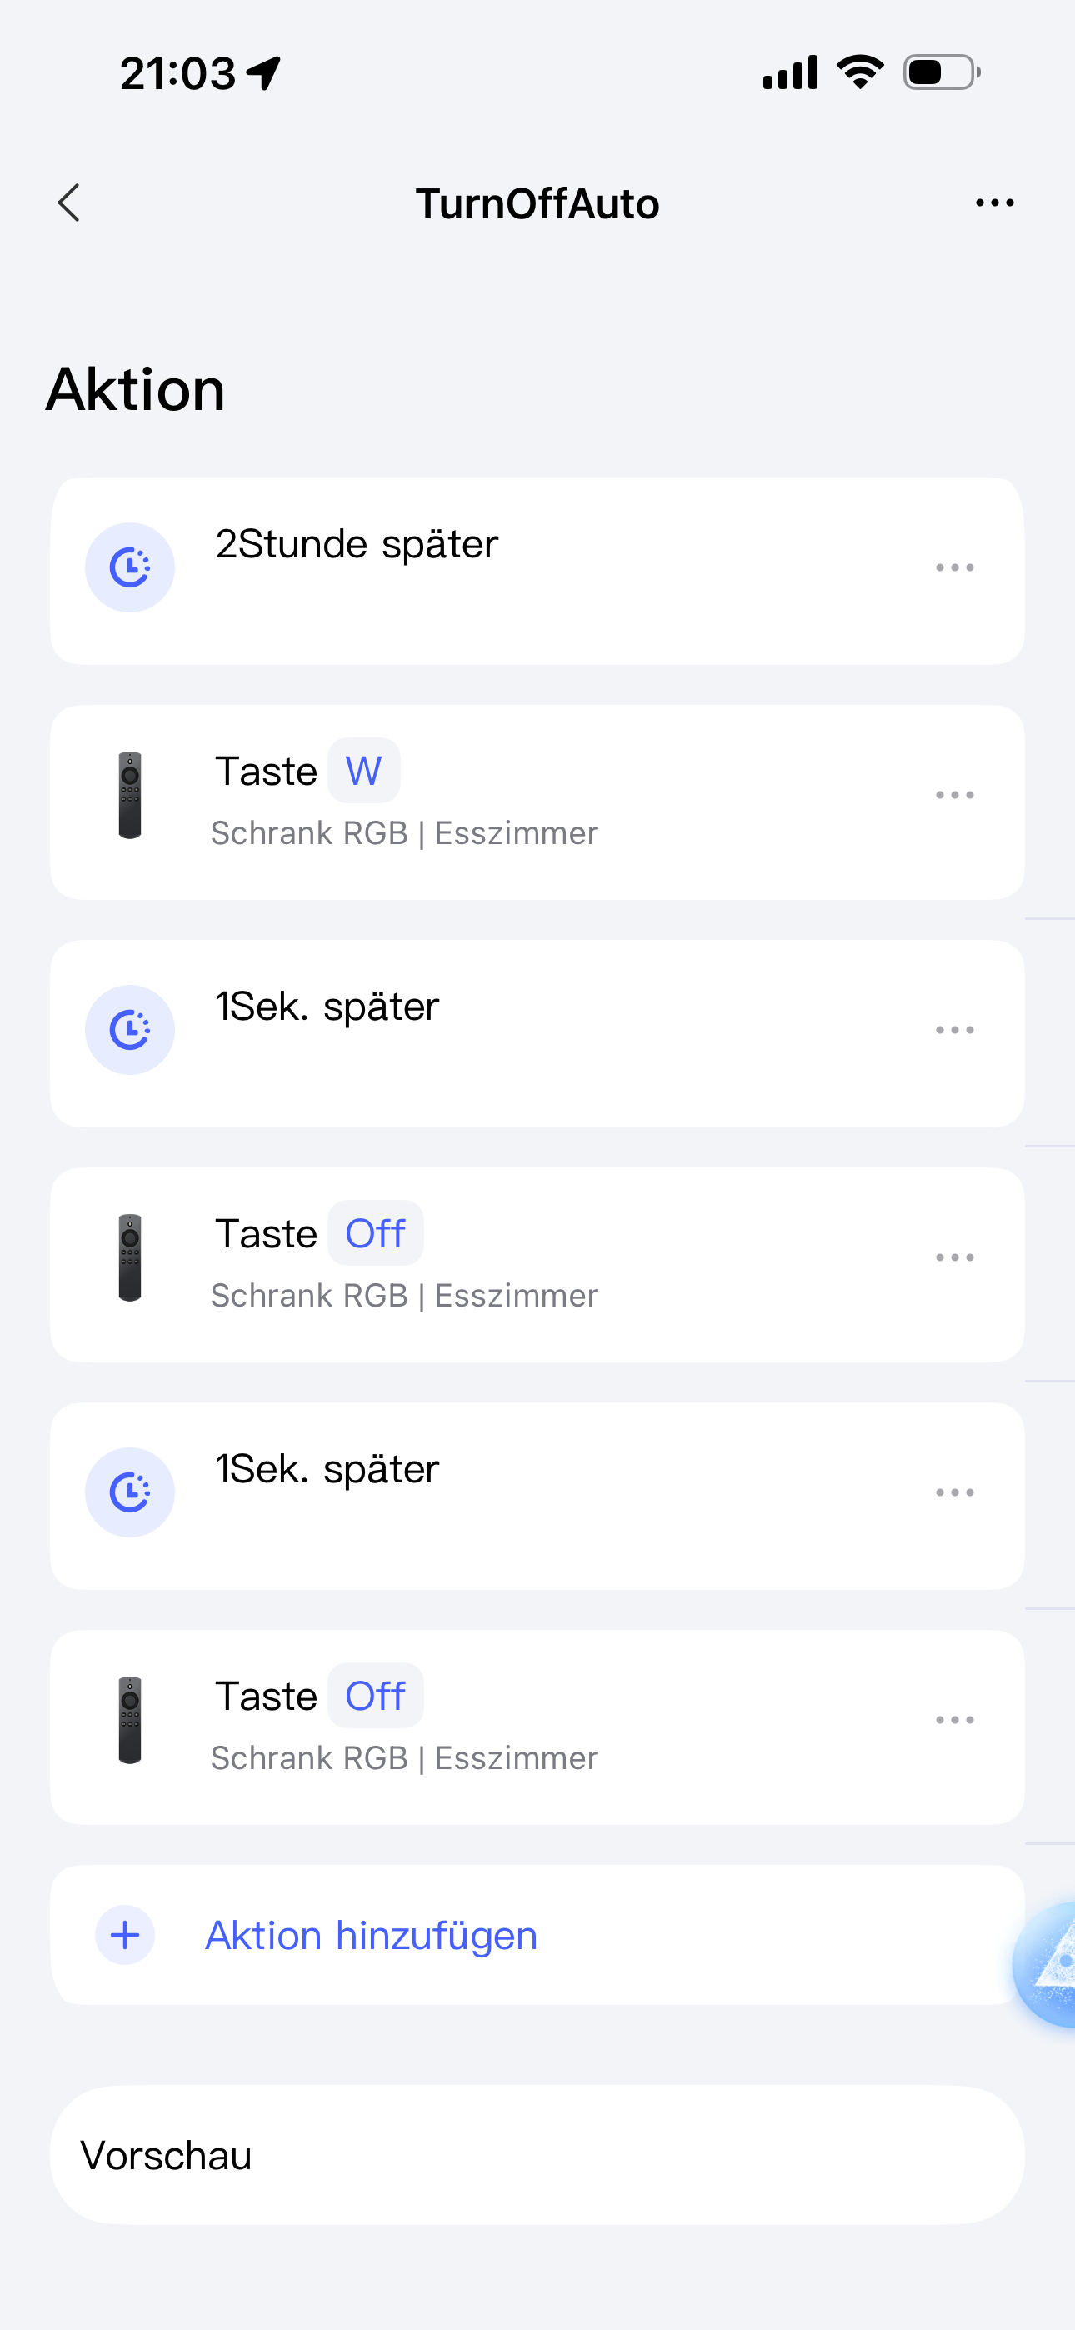Open options for the Taste W action
Viewport: 1075px width, 2330px height.
coord(955,795)
